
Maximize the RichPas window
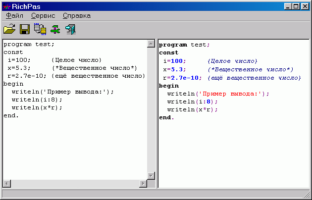[296, 6]
